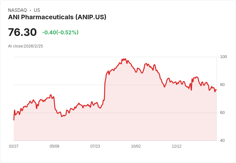Viewport: 236px width, 163px height.
Task: Click the shaded area below the price line
Action: coord(128,112)
